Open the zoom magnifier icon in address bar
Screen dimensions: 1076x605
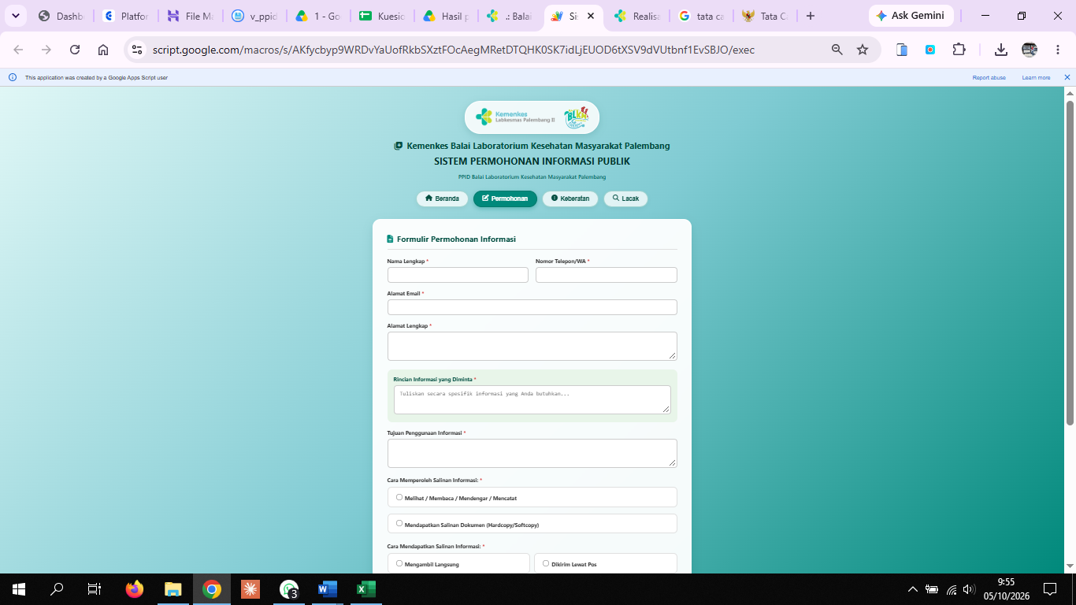pyautogui.click(x=837, y=50)
